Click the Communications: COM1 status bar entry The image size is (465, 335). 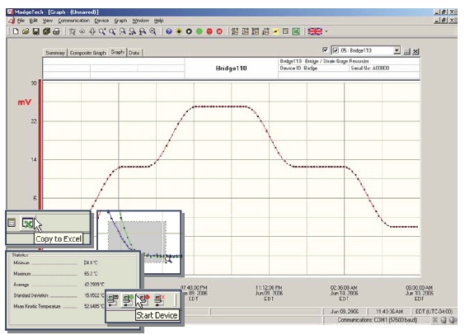click(x=378, y=320)
